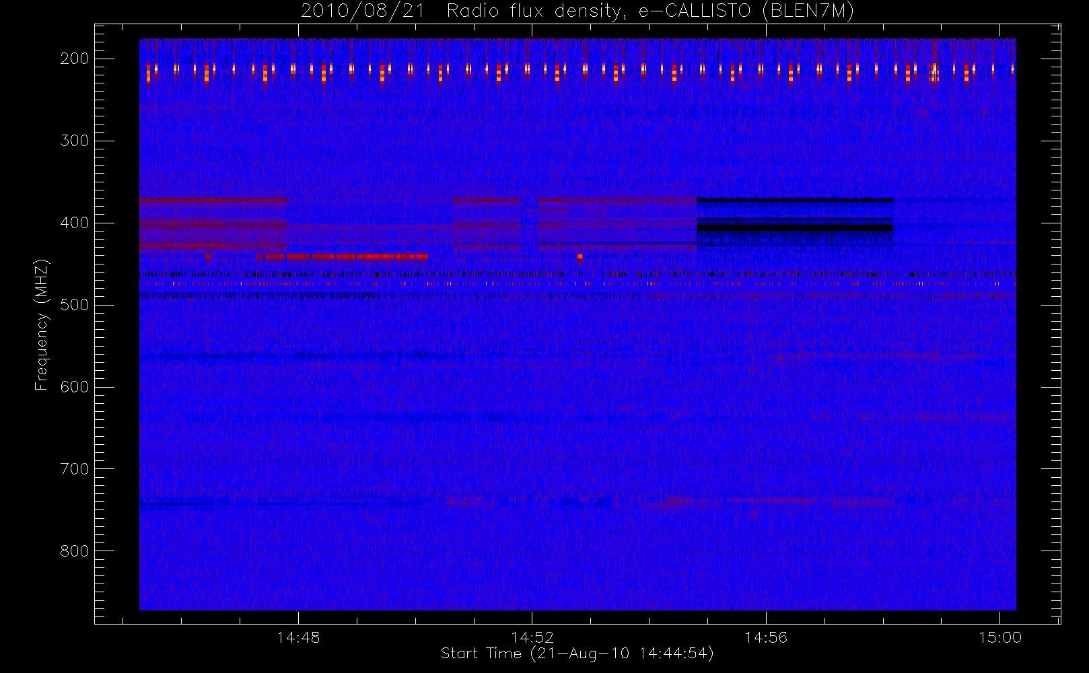The height and width of the screenshot is (673, 1089).
Task: Click the 400 frequency tick label
Action: pos(75,223)
